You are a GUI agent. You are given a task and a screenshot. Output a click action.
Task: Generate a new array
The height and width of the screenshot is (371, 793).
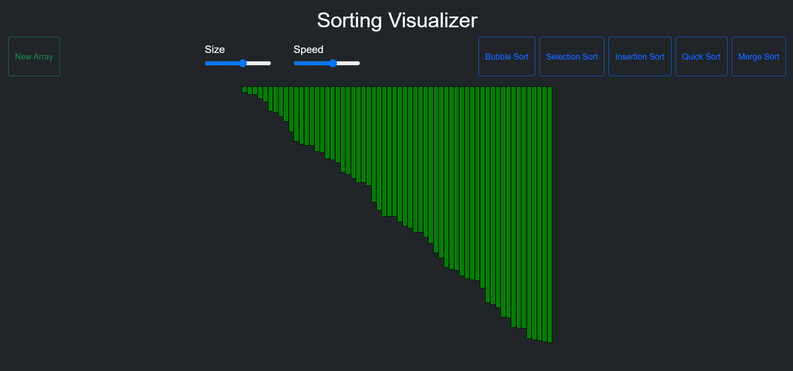34,56
